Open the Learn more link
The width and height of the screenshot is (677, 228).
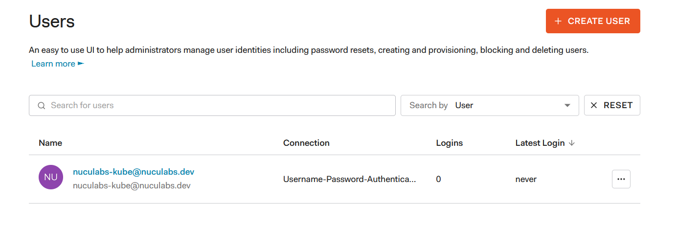[53, 64]
